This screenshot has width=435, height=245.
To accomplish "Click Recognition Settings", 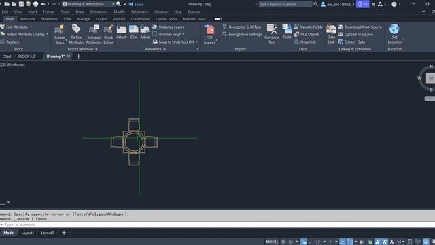I will (242, 35).
